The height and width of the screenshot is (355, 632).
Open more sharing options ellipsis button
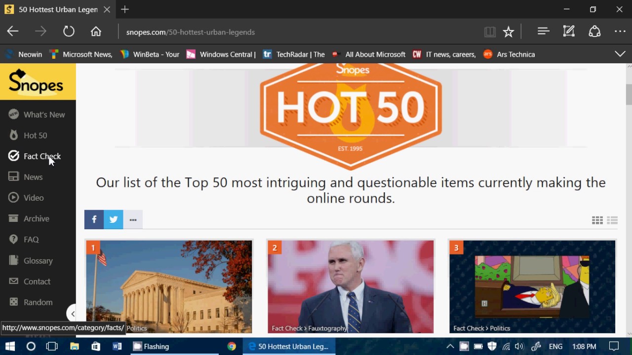pyautogui.click(x=133, y=219)
